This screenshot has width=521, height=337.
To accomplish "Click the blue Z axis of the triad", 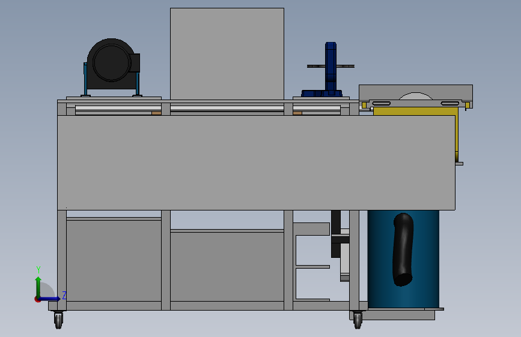I will point(50,299).
